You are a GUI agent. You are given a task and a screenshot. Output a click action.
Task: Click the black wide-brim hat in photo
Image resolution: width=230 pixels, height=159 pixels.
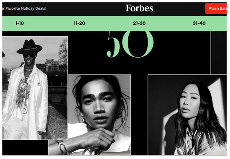point(30,47)
